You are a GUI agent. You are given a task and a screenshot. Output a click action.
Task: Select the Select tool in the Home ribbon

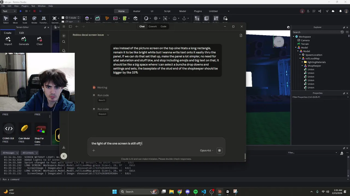pos(6,20)
